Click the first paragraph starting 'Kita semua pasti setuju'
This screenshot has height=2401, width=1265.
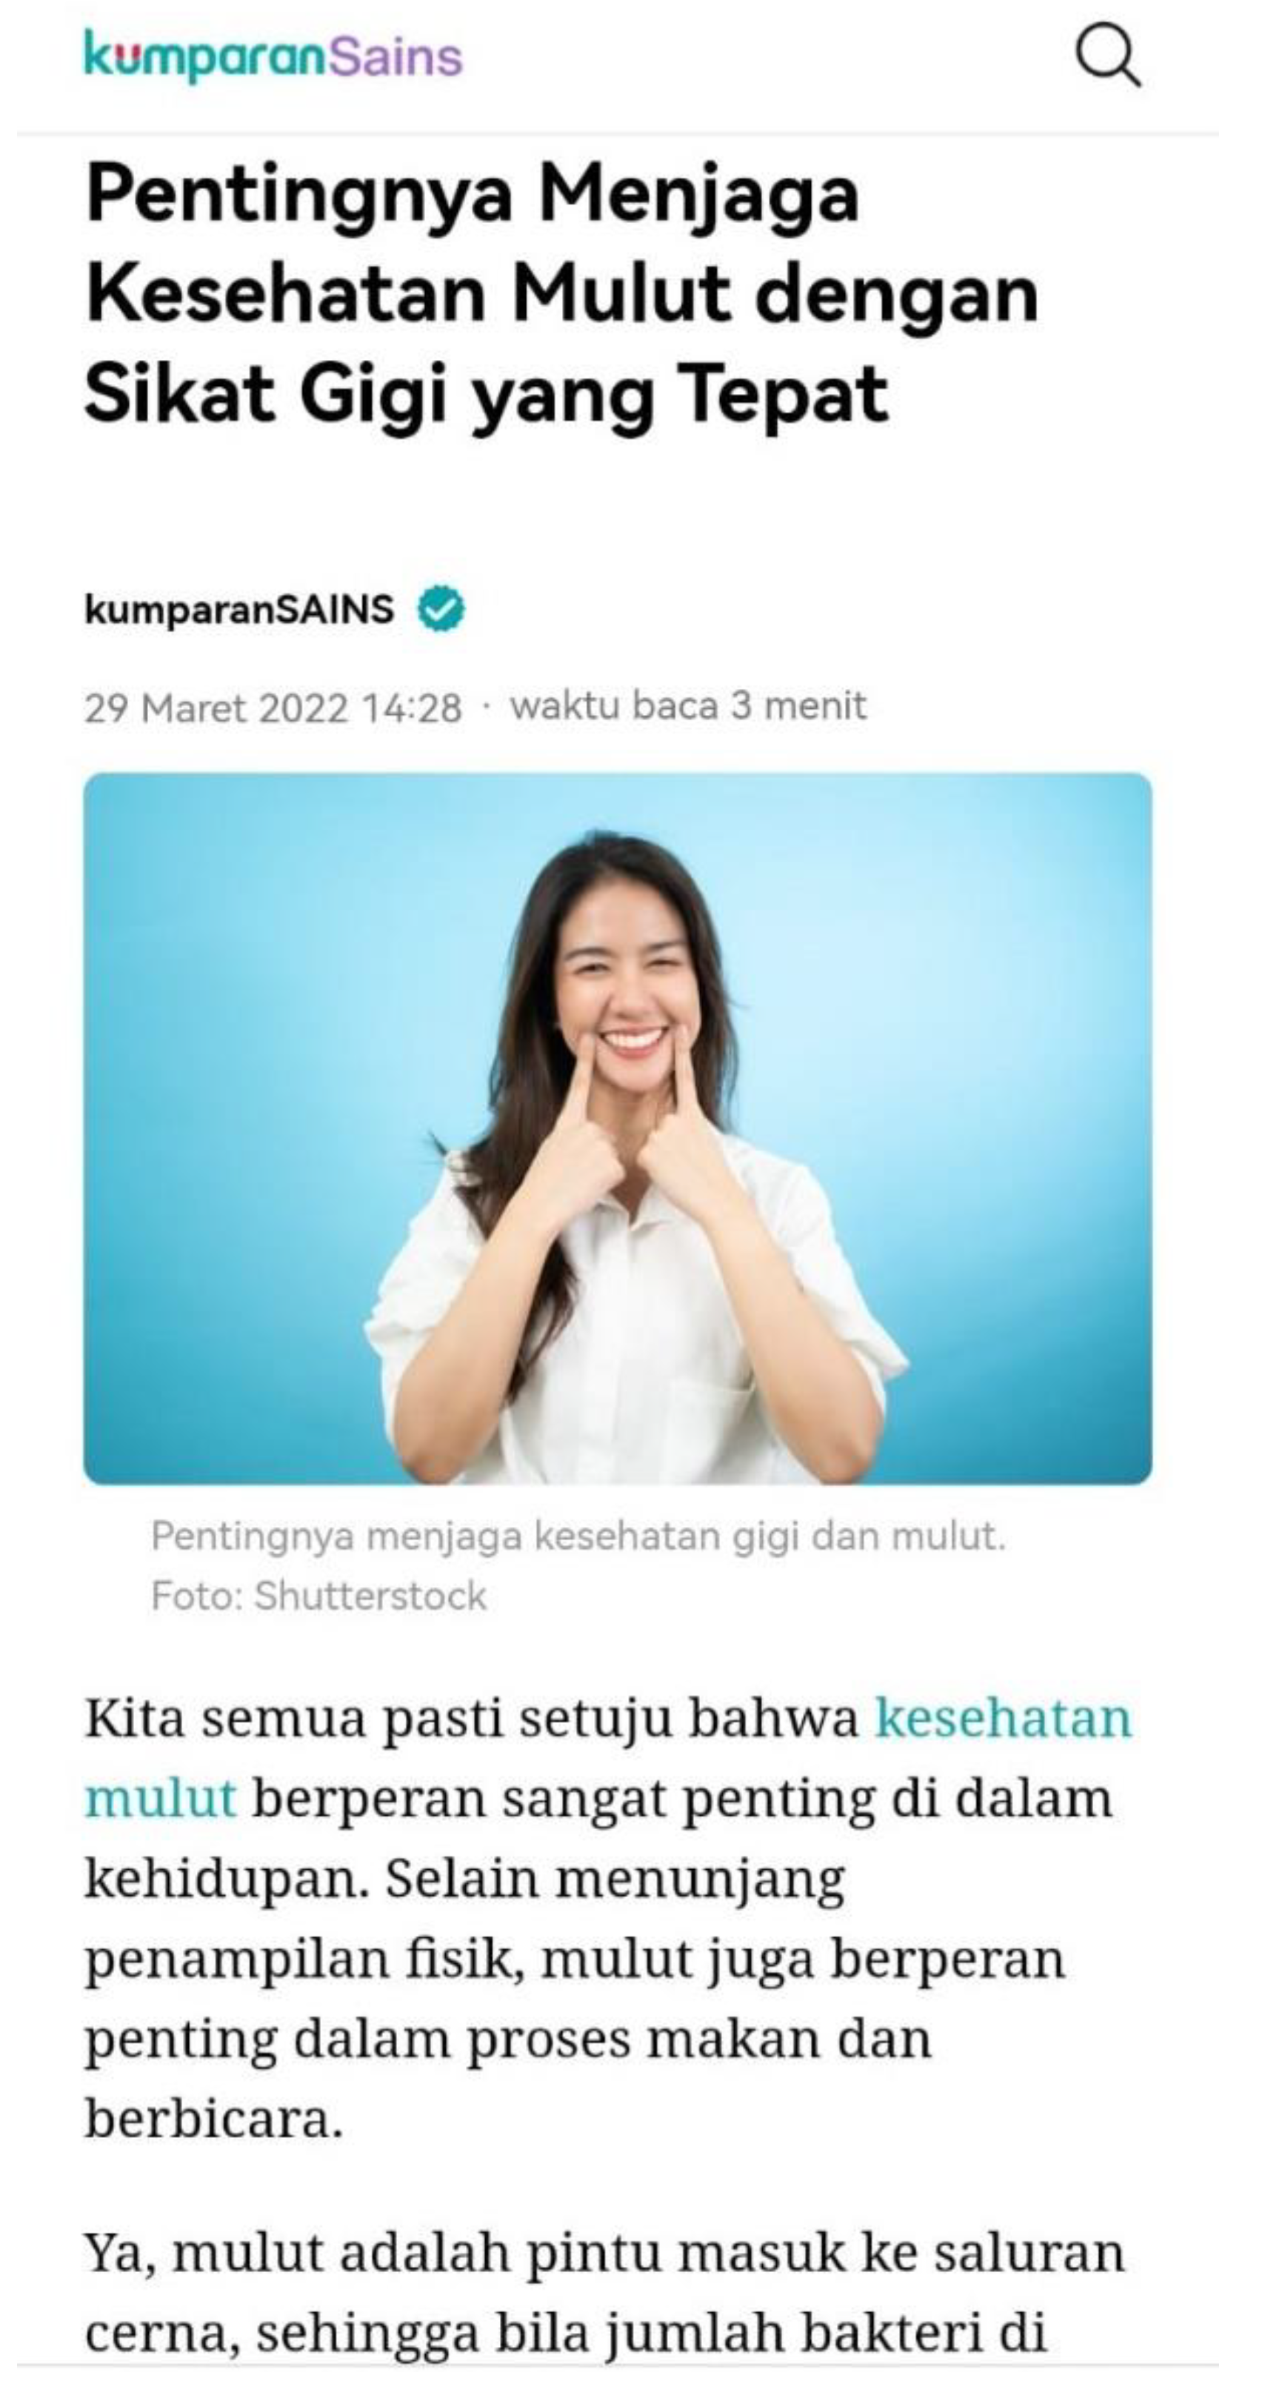[x=608, y=1918]
